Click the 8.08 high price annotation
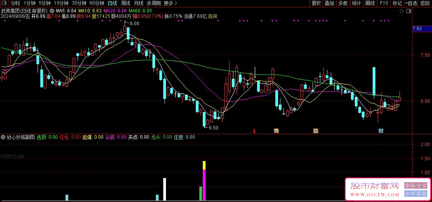Screen dimensions: 432x202 [x=134, y=24]
